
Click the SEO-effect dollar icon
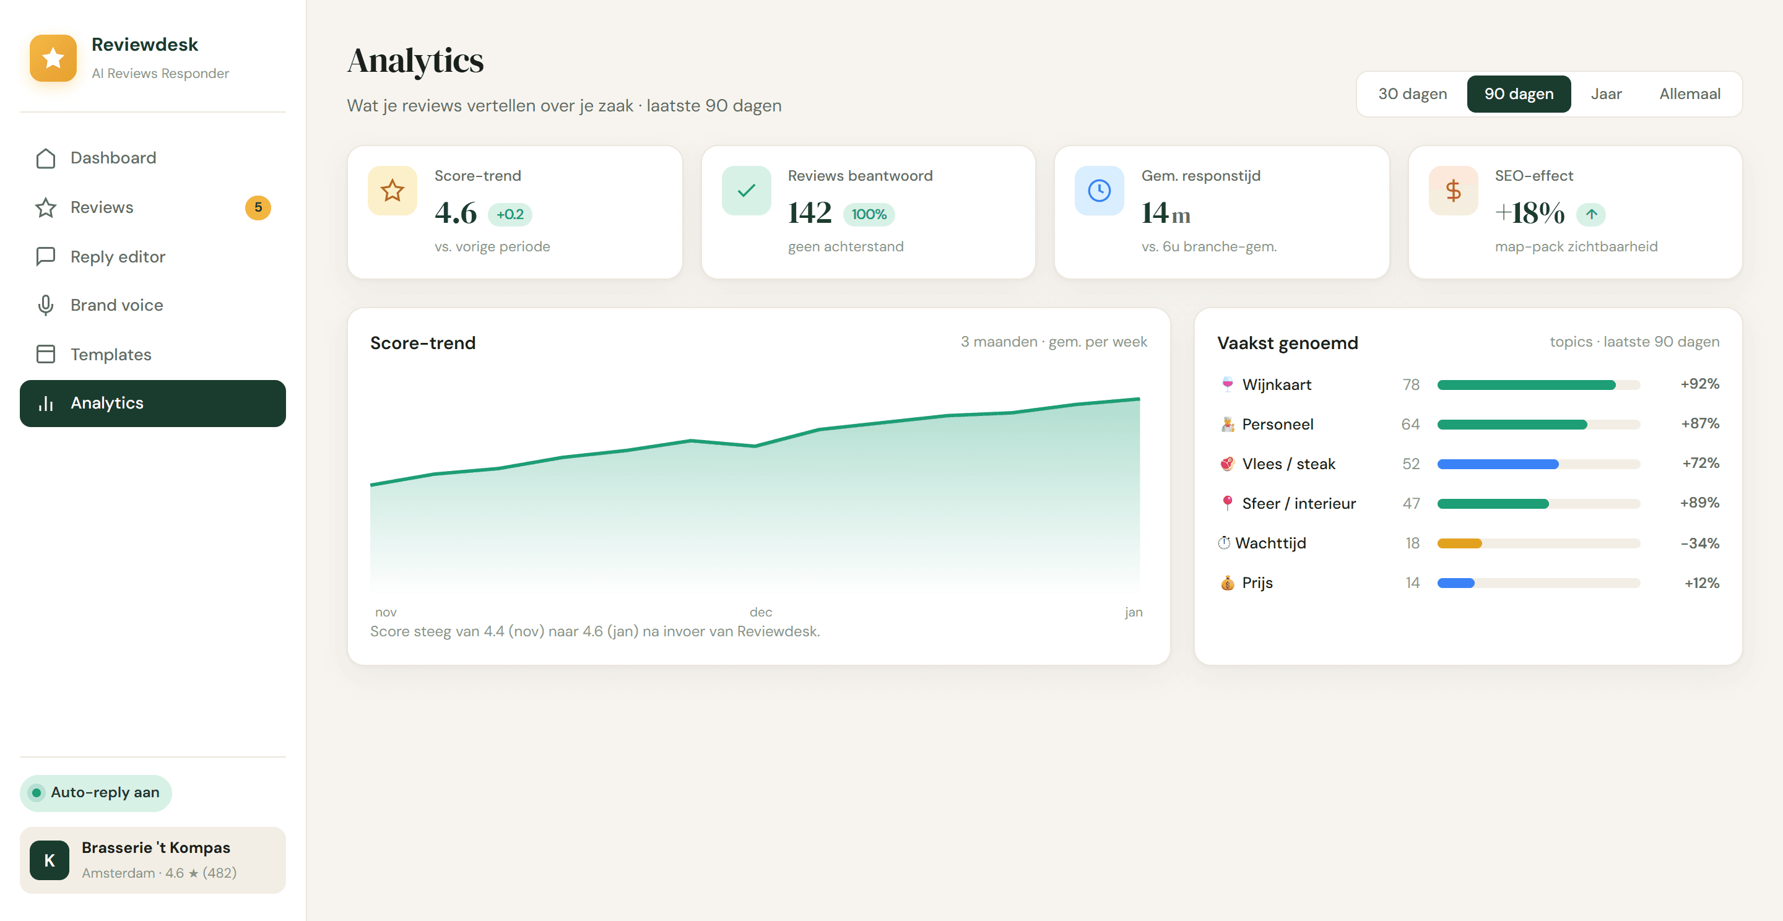point(1453,190)
